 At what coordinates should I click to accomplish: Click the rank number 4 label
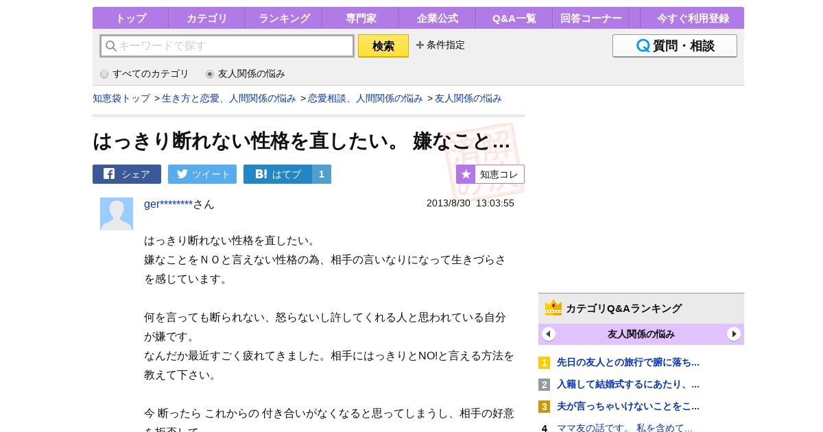tap(545, 429)
